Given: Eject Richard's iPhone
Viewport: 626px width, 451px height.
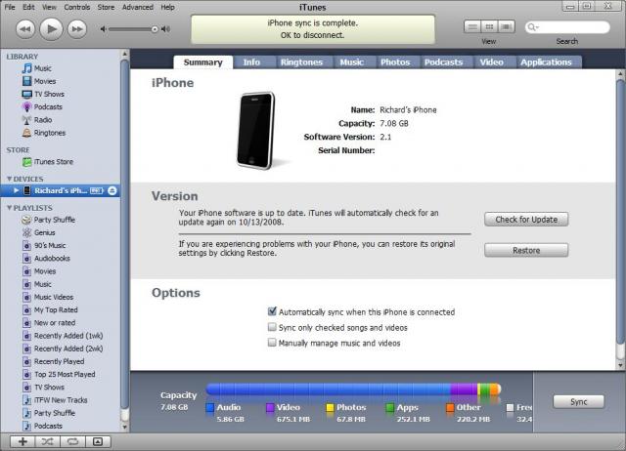Looking at the screenshot, I should tap(112, 190).
